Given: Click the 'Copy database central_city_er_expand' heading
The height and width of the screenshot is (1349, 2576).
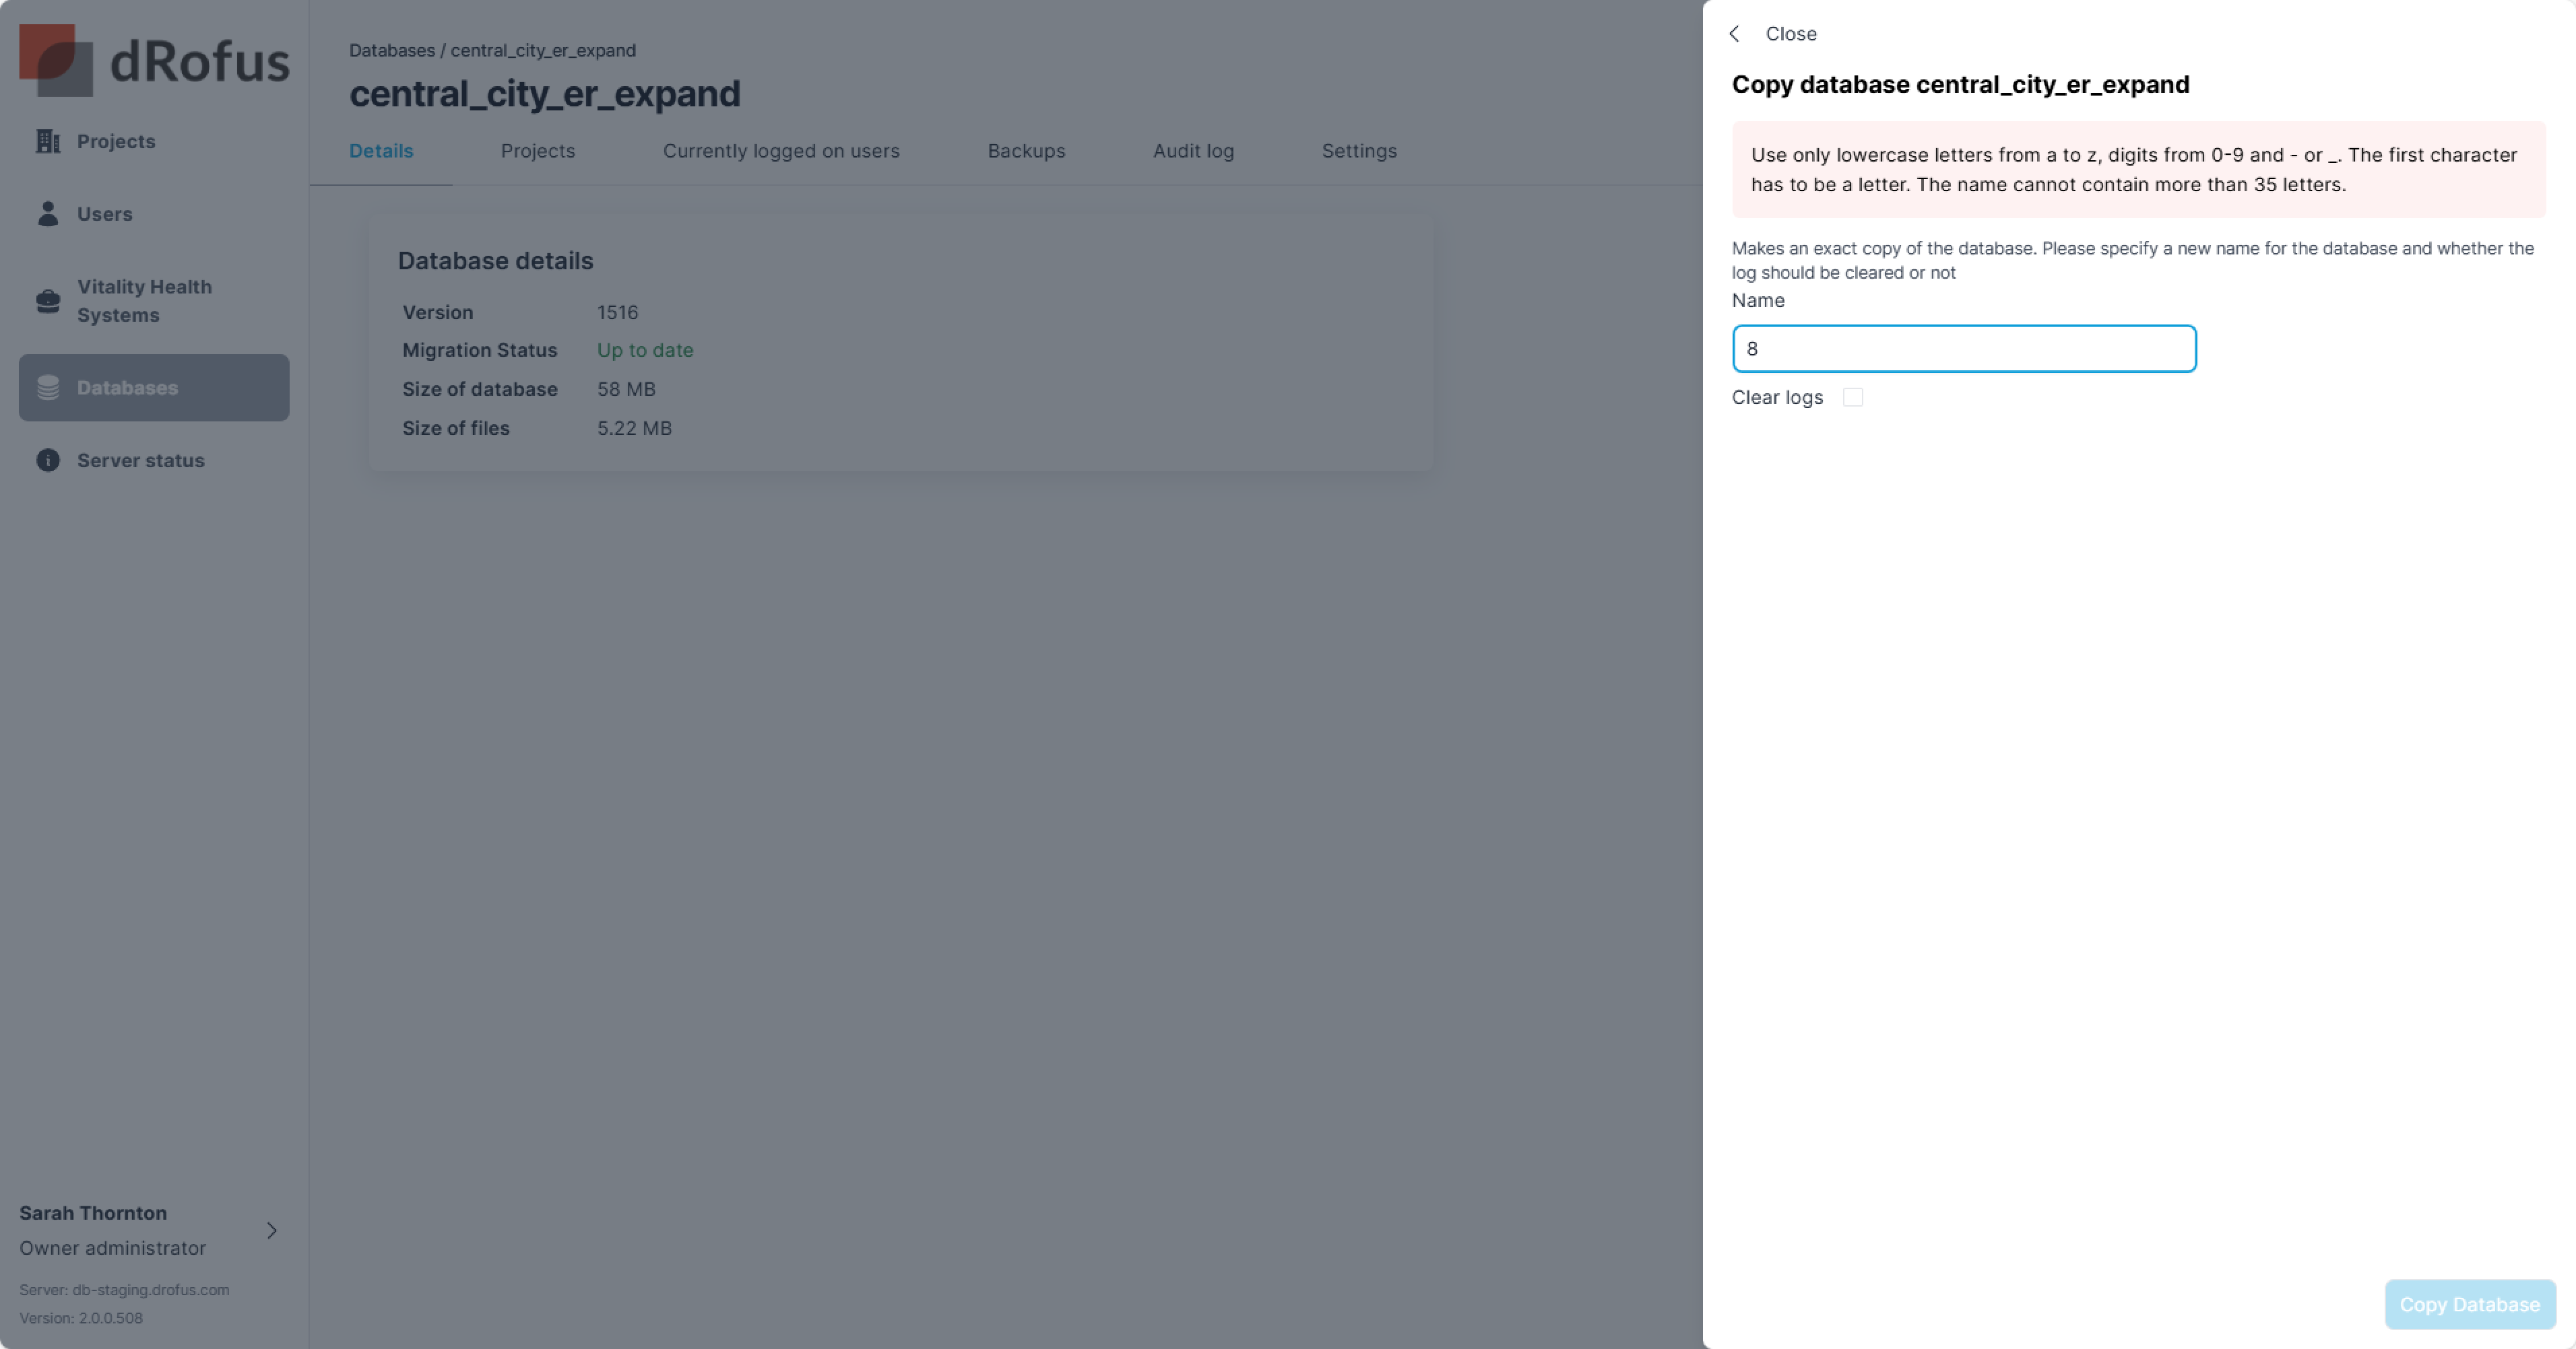Looking at the screenshot, I should 1960,84.
